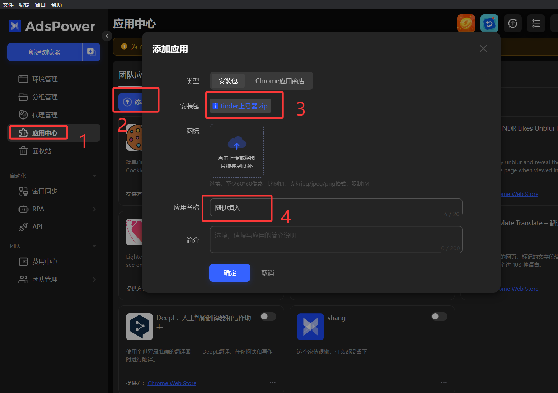Select Chrome应用商店 type option
The height and width of the screenshot is (393, 558).
[280, 81]
